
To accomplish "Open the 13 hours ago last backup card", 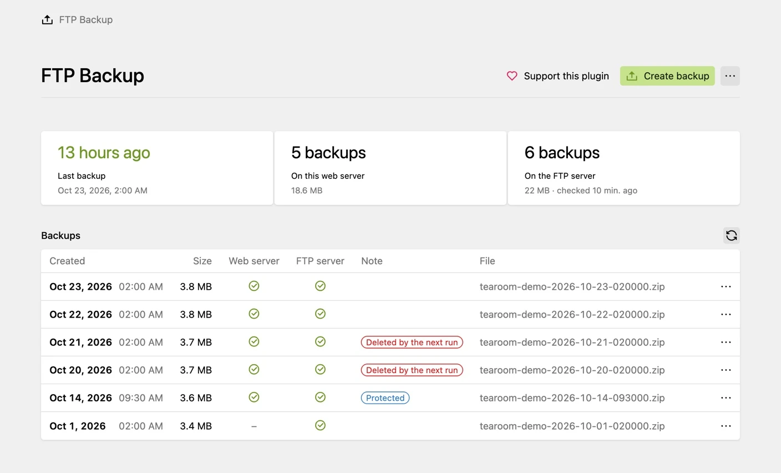I will (x=157, y=168).
